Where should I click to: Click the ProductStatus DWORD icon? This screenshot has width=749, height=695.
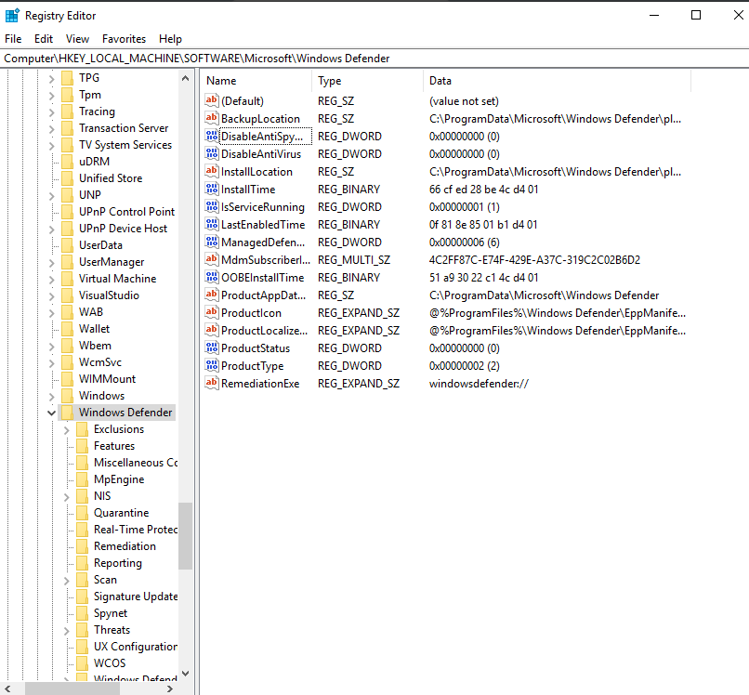212,347
